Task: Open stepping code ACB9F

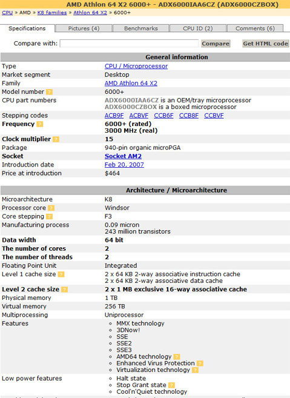Action: click(x=114, y=116)
